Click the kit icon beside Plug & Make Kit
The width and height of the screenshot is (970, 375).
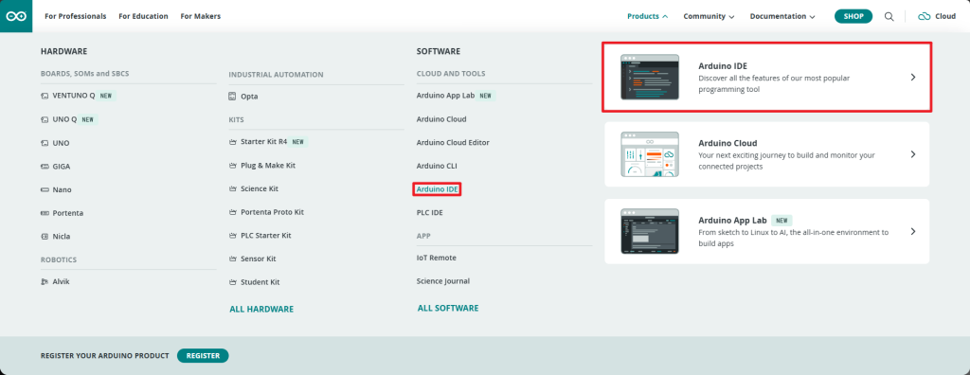coord(233,166)
